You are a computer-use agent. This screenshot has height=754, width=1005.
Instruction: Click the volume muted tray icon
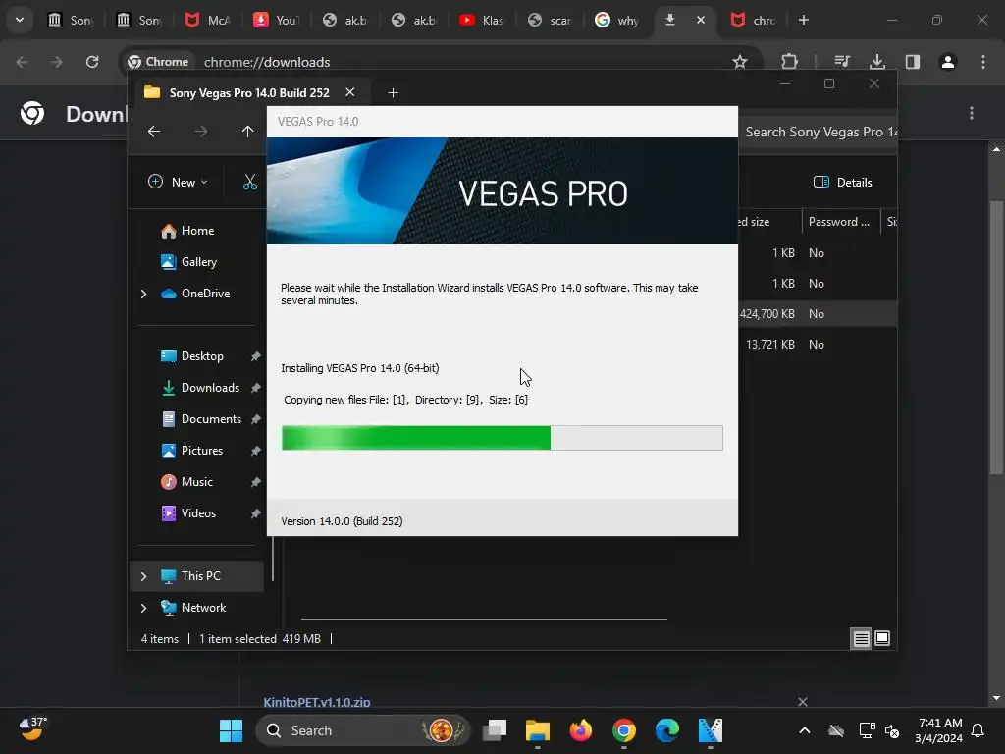pos(891,730)
